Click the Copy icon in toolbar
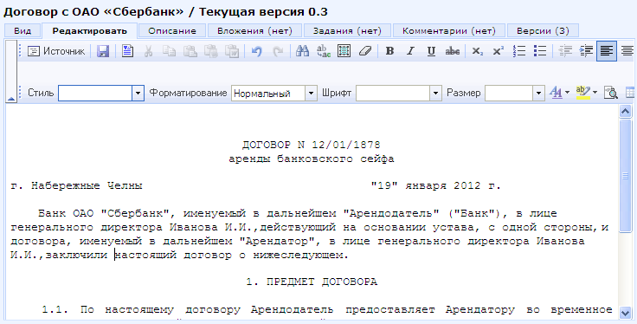637x324 pixels. pyautogui.click(x=169, y=51)
